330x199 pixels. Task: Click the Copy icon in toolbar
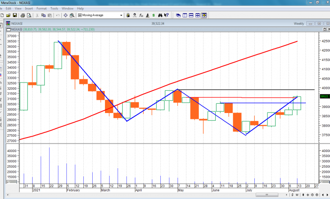44,15
